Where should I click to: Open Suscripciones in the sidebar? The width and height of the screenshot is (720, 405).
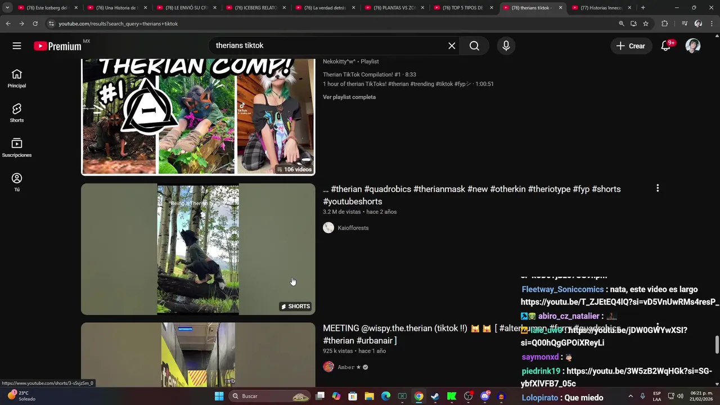17,148
